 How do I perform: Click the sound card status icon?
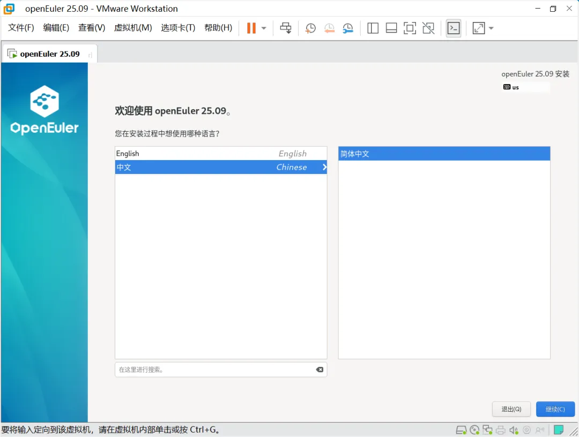pos(514,430)
